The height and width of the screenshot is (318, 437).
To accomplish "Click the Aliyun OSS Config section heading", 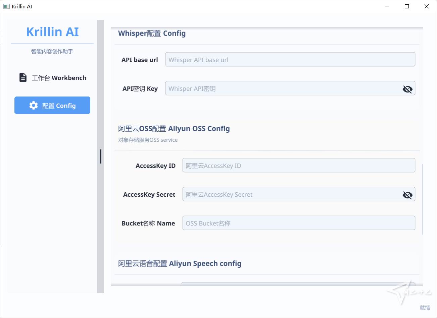I will [x=174, y=129].
